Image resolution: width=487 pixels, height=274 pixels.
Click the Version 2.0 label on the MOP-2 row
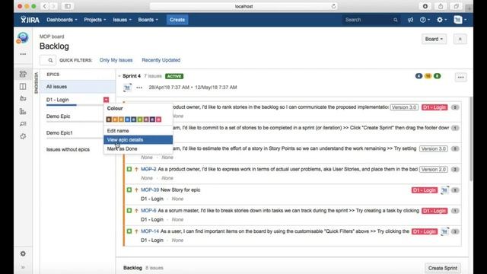coord(434,169)
